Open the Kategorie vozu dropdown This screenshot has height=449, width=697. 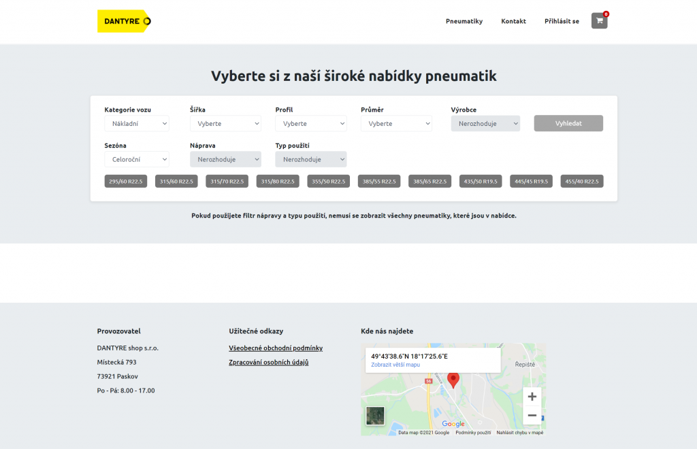coord(137,123)
